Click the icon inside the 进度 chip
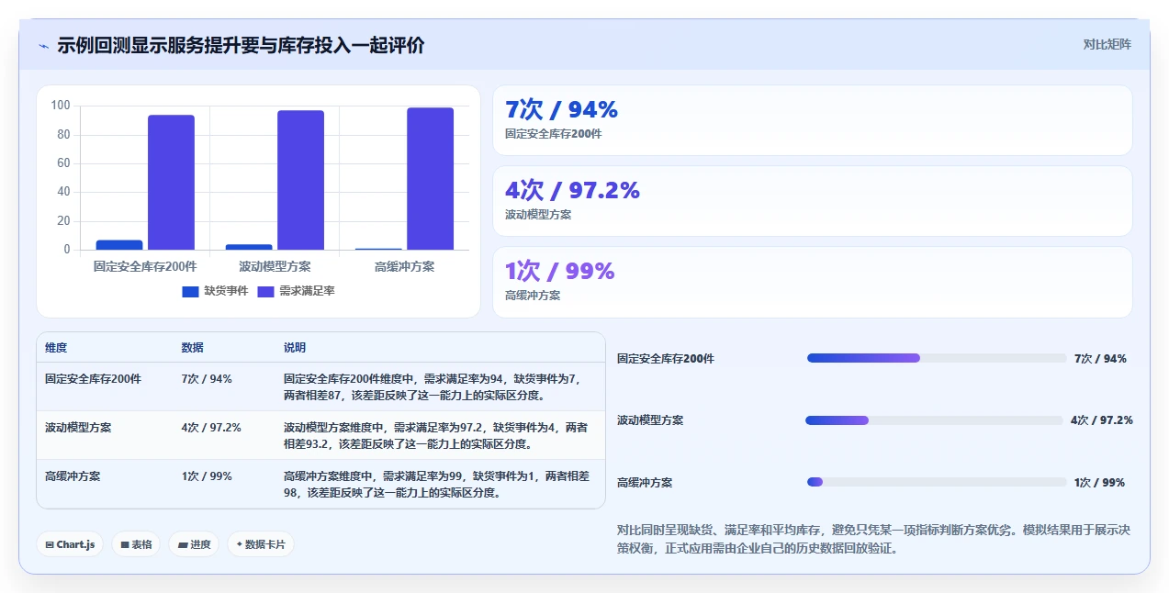 click(x=183, y=544)
